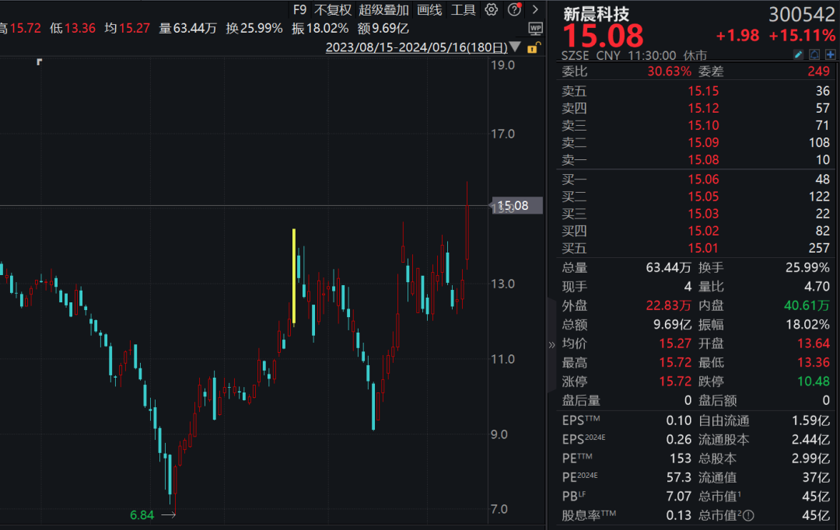Set a price alert with bell icon
This screenshot has width=840, height=530.
click(x=814, y=55)
